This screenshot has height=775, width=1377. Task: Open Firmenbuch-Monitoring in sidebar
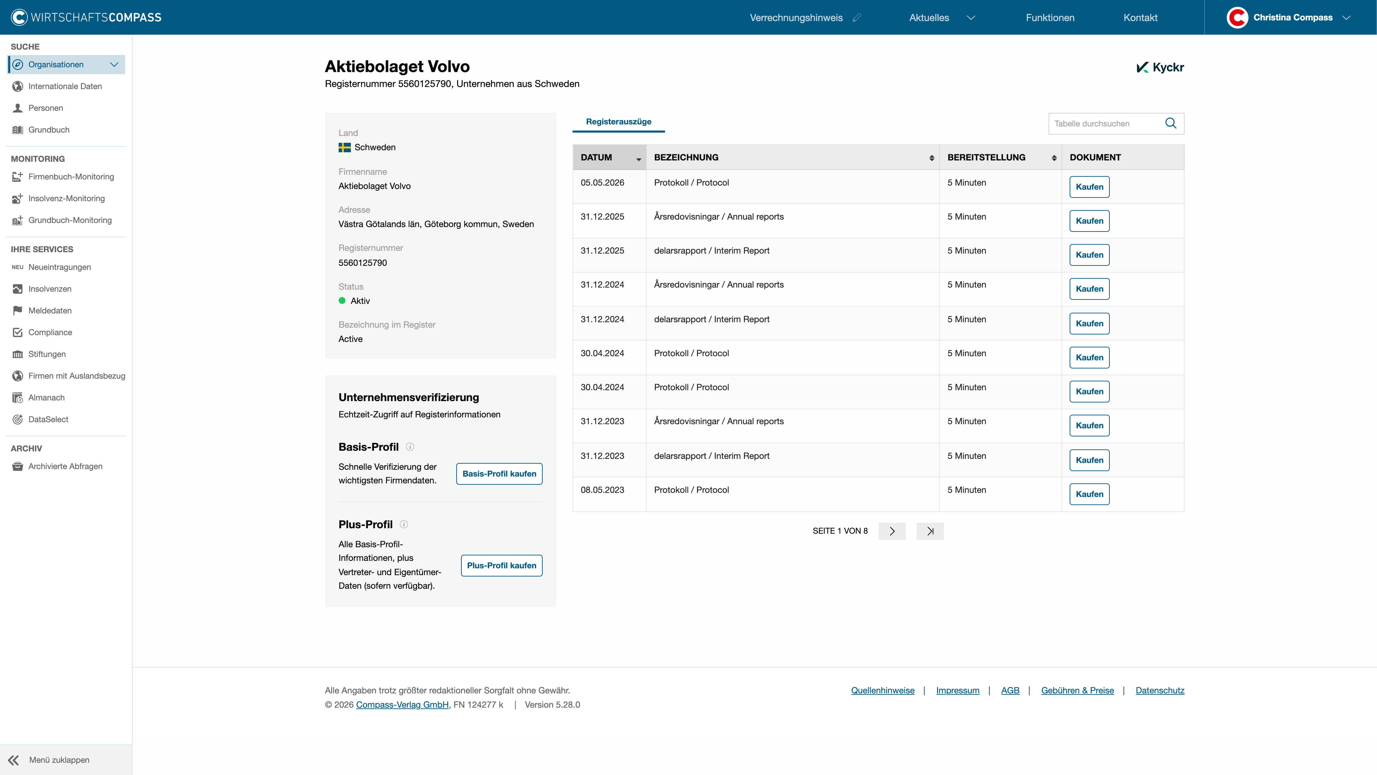[71, 177]
